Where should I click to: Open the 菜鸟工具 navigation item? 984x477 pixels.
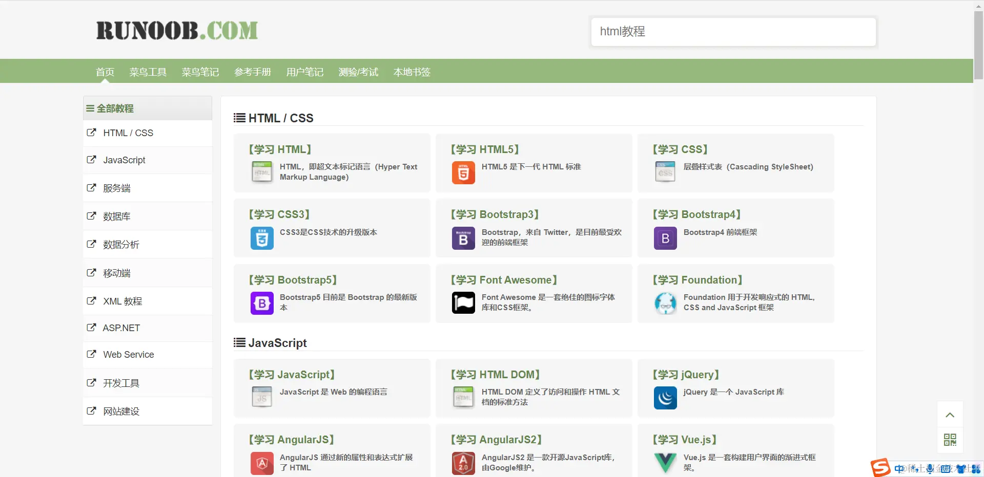point(148,72)
